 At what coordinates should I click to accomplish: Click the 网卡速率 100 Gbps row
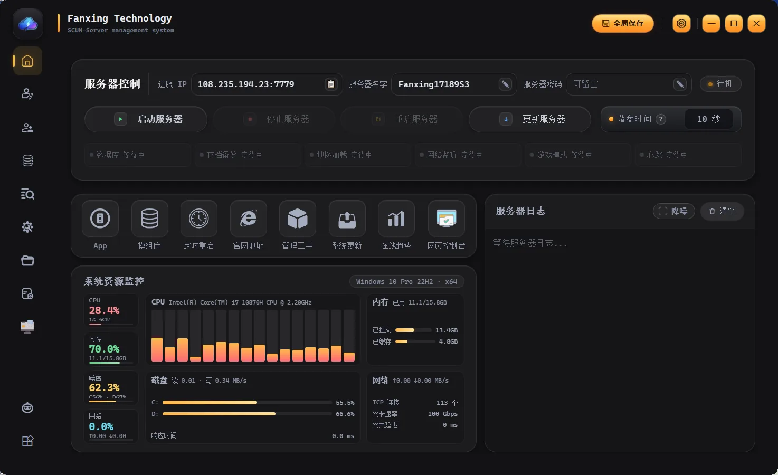point(415,414)
